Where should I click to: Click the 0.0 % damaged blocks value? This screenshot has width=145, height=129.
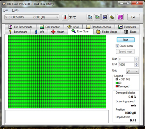[x=132, y=97]
